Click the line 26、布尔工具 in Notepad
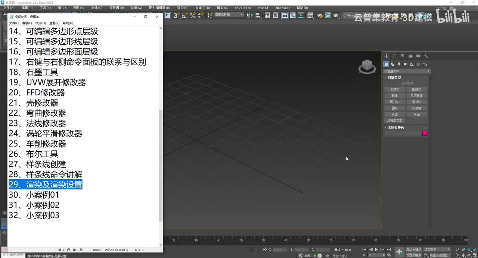 click(33, 154)
